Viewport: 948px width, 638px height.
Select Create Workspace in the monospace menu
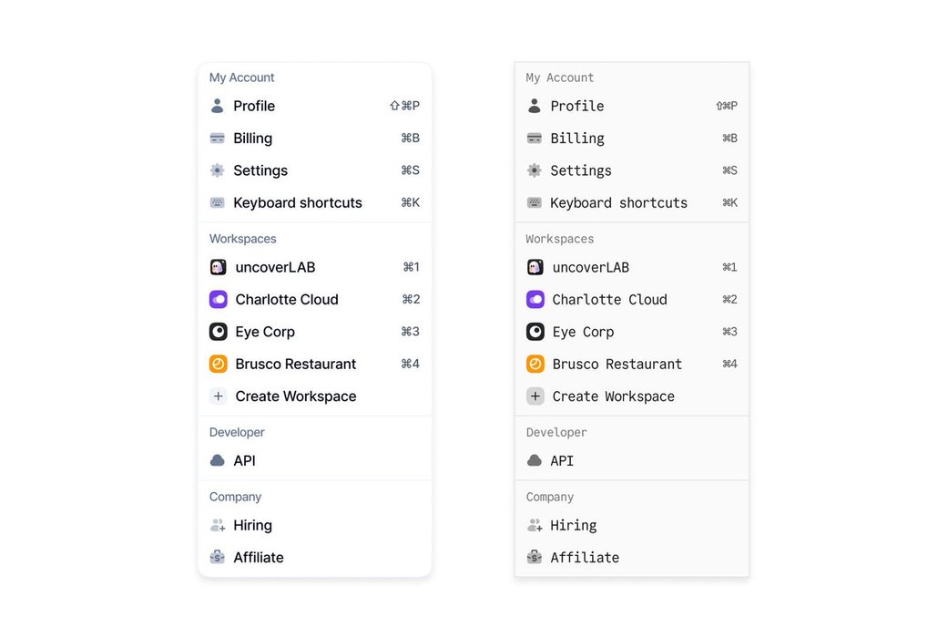tap(613, 396)
